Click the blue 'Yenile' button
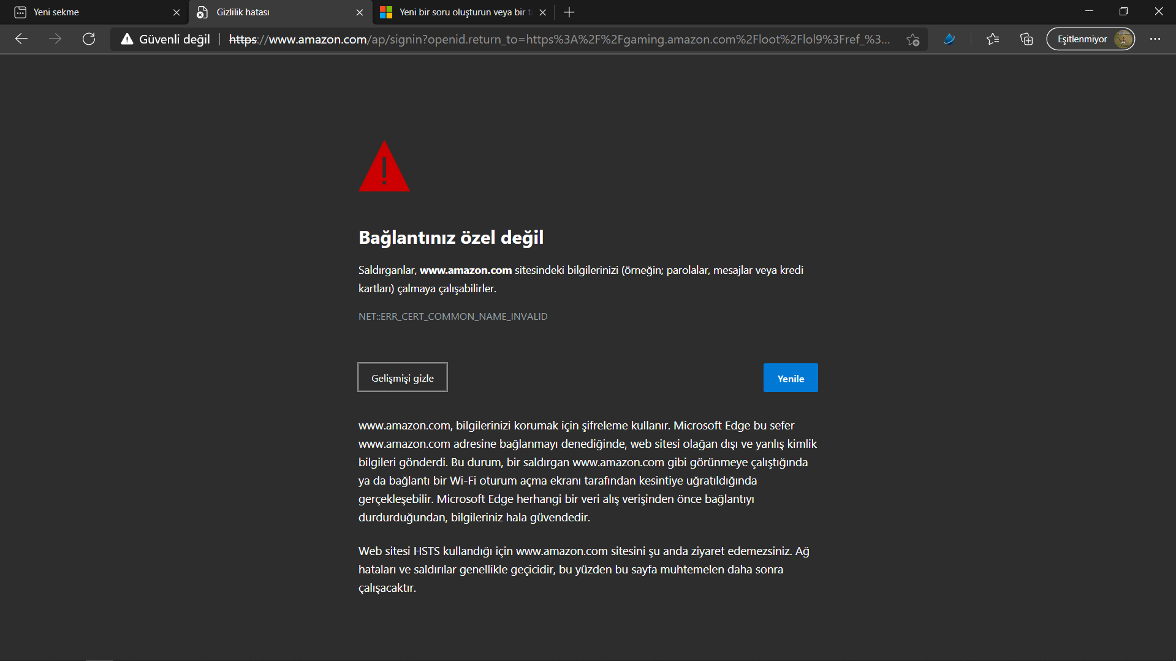 tap(791, 378)
